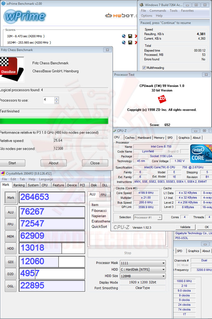Click the P55-US3L mainboard model text

(182, 238)
